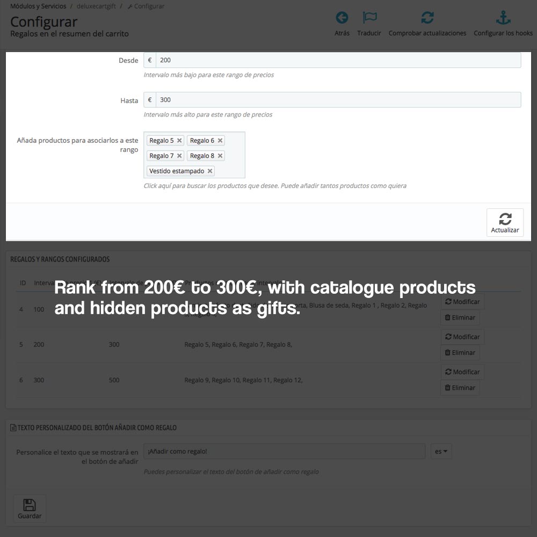Click the 'Vestido estampado' tag label

(177, 171)
